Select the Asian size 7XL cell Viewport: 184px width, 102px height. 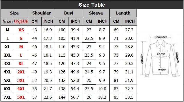pos(7,97)
